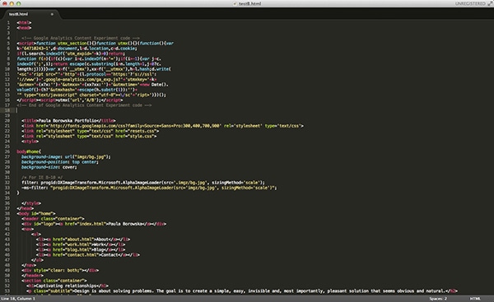Click the section class="container" line

(54, 281)
